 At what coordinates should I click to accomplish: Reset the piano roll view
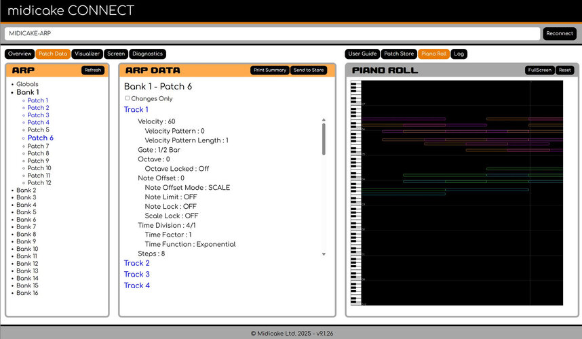pyautogui.click(x=564, y=70)
